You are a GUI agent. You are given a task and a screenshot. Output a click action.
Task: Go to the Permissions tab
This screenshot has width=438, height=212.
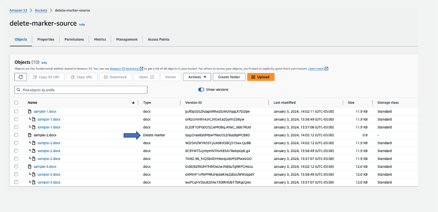[x=74, y=39]
